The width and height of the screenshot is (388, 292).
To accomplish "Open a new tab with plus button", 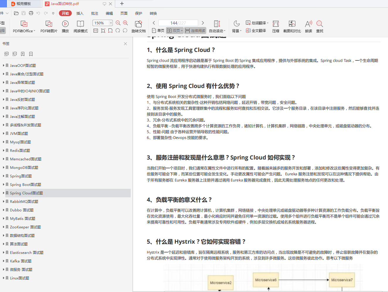I will [122, 4].
